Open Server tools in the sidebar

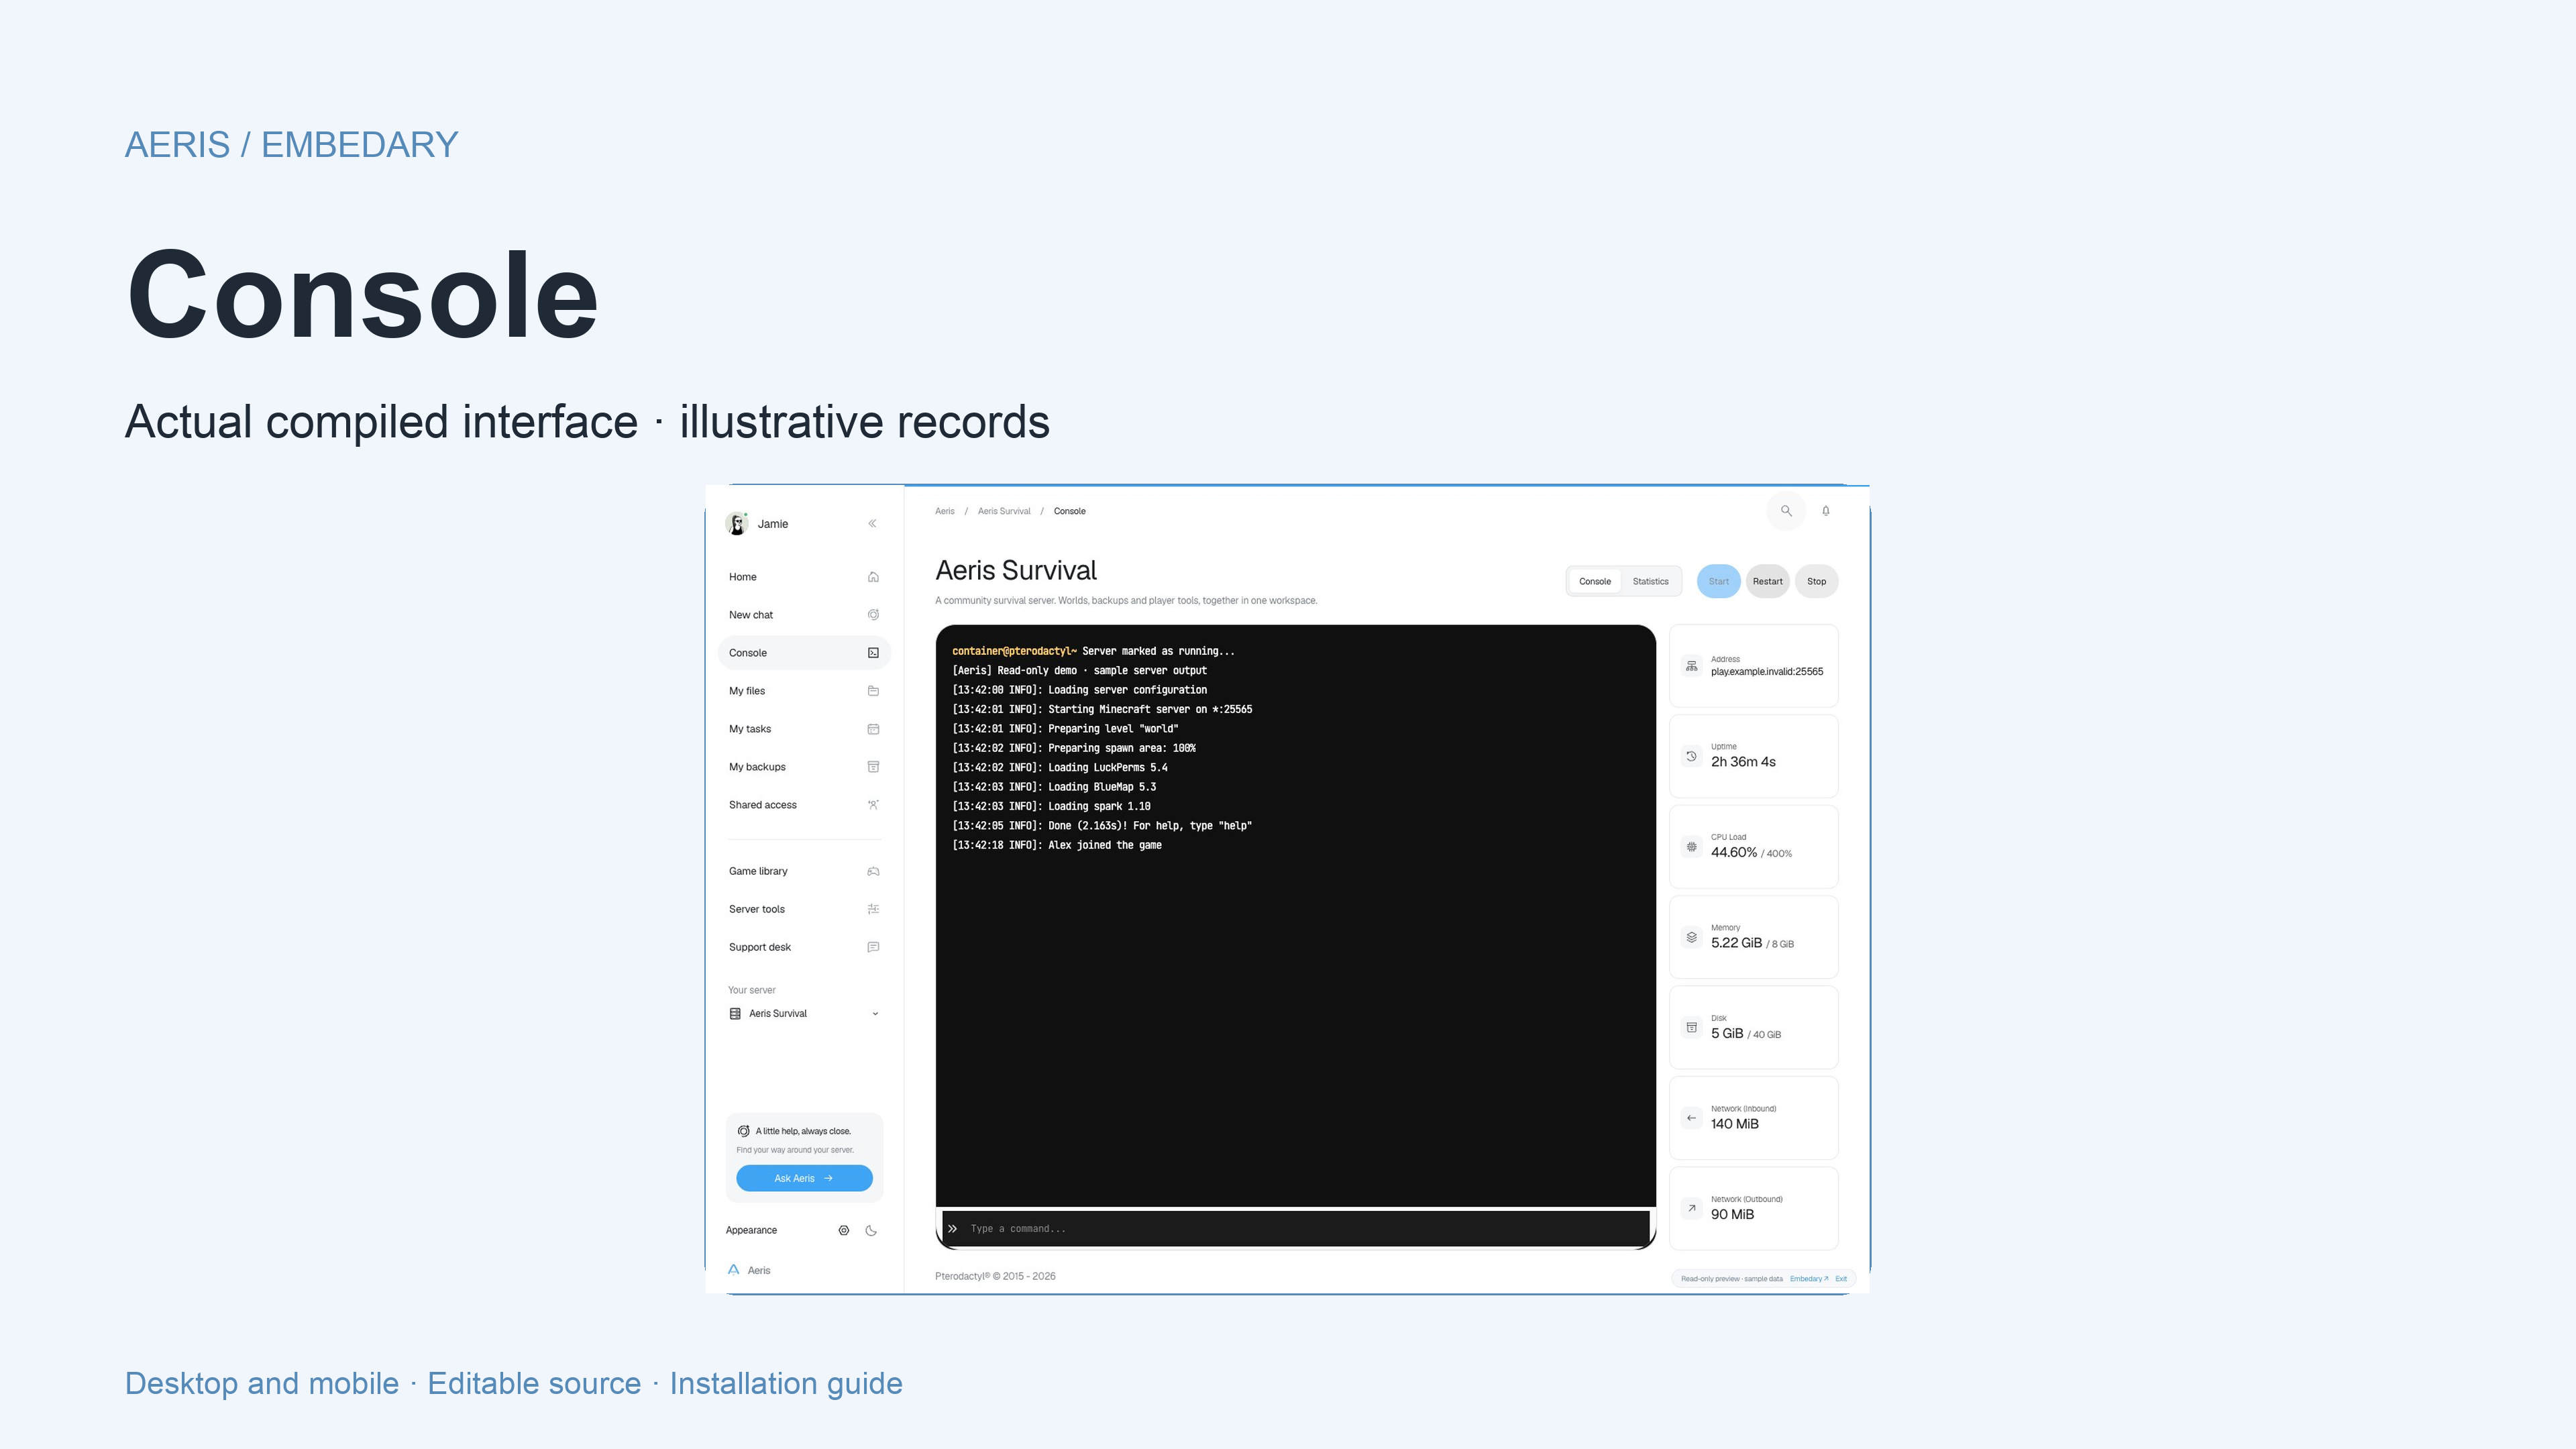click(x=804, y=909)
